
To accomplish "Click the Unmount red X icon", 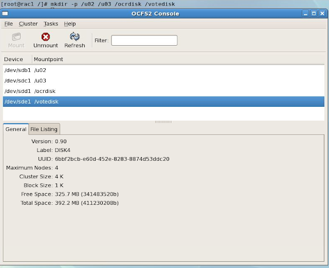I will (x=46, y=37).
